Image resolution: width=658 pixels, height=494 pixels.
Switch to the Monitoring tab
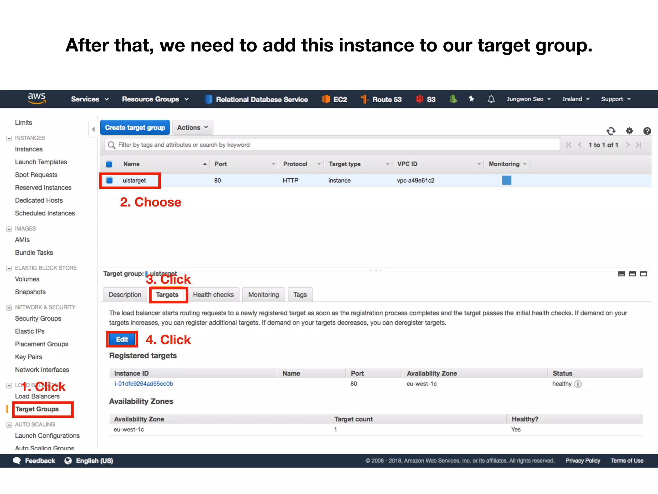pos(263,295)
